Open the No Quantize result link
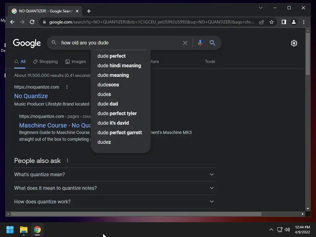 (x=31, y=96)
